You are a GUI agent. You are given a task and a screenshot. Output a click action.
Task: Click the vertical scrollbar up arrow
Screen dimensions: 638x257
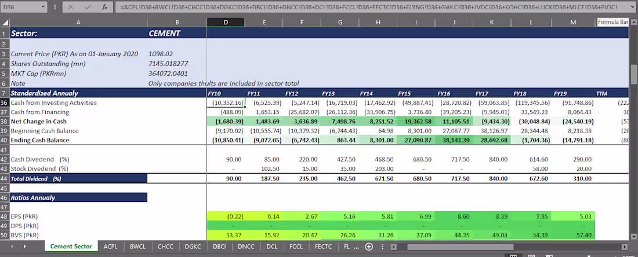[634, 23]
